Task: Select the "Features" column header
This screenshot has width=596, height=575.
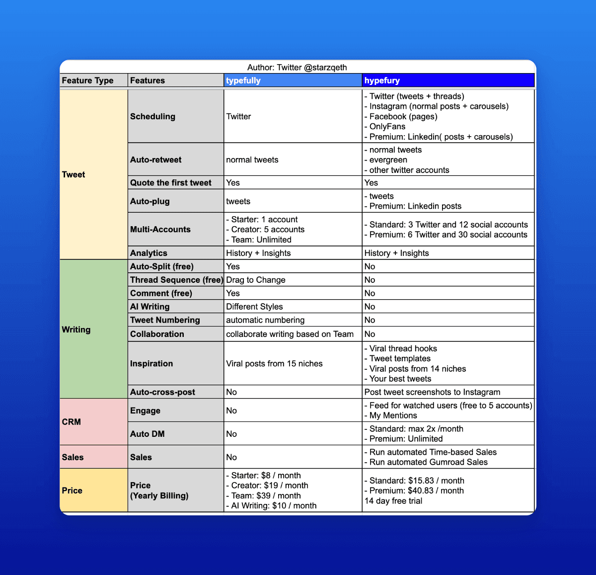Action: click(176, 81)
